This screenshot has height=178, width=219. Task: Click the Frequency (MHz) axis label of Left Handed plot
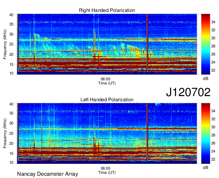(5, 133)
